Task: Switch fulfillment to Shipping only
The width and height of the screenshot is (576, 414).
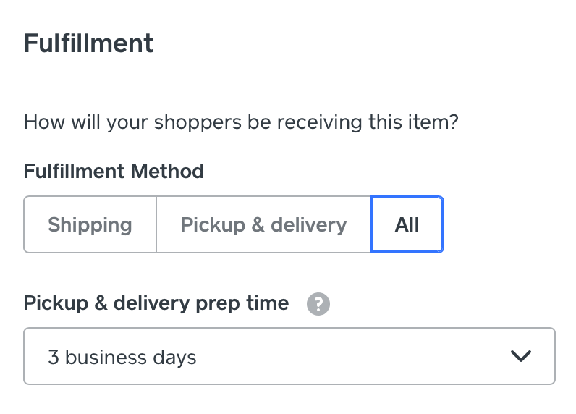Action: (90, 224)
